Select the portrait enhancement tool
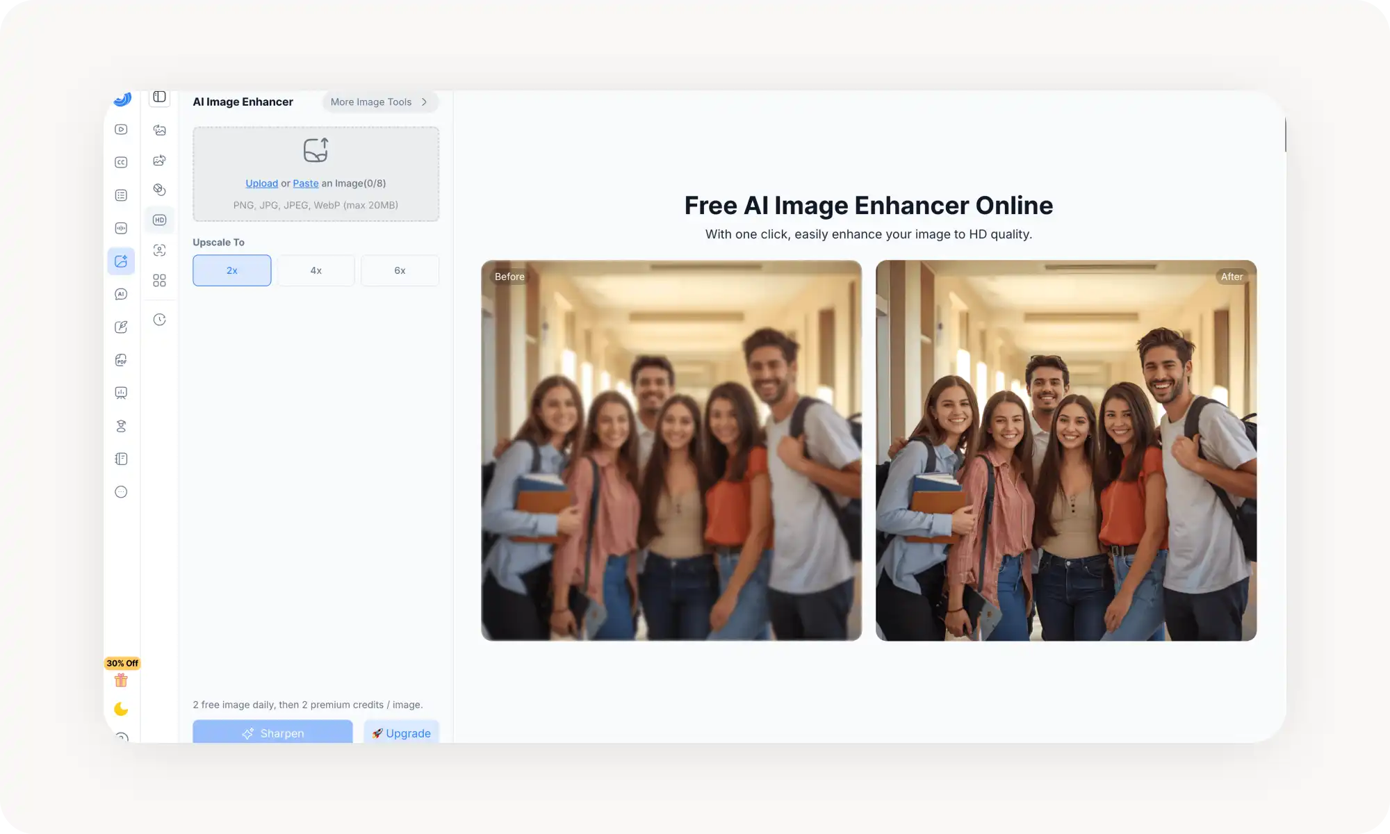The image size is (1390, 834). click(159, 250)
